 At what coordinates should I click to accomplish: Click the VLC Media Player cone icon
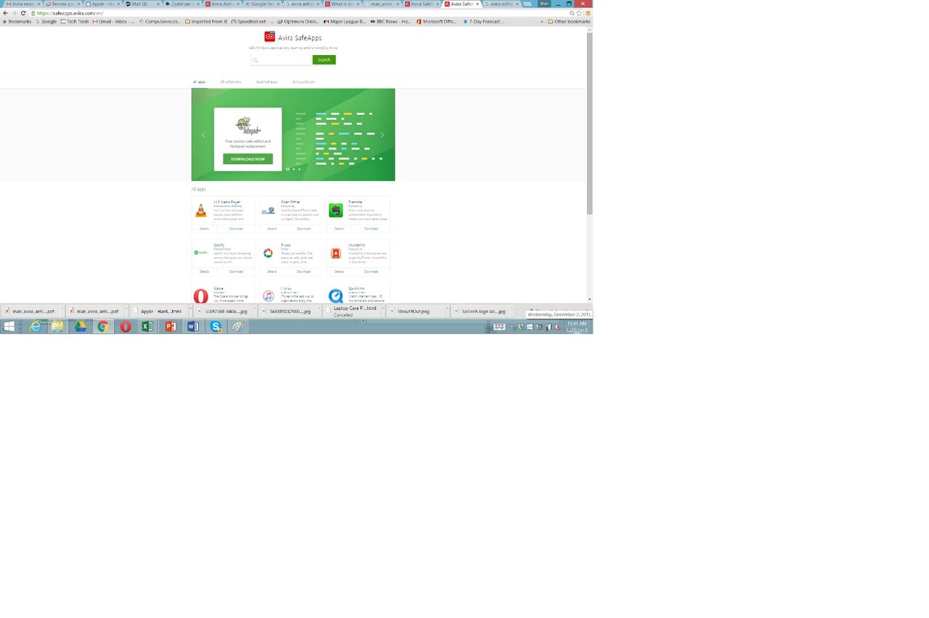tap(201, 211)
